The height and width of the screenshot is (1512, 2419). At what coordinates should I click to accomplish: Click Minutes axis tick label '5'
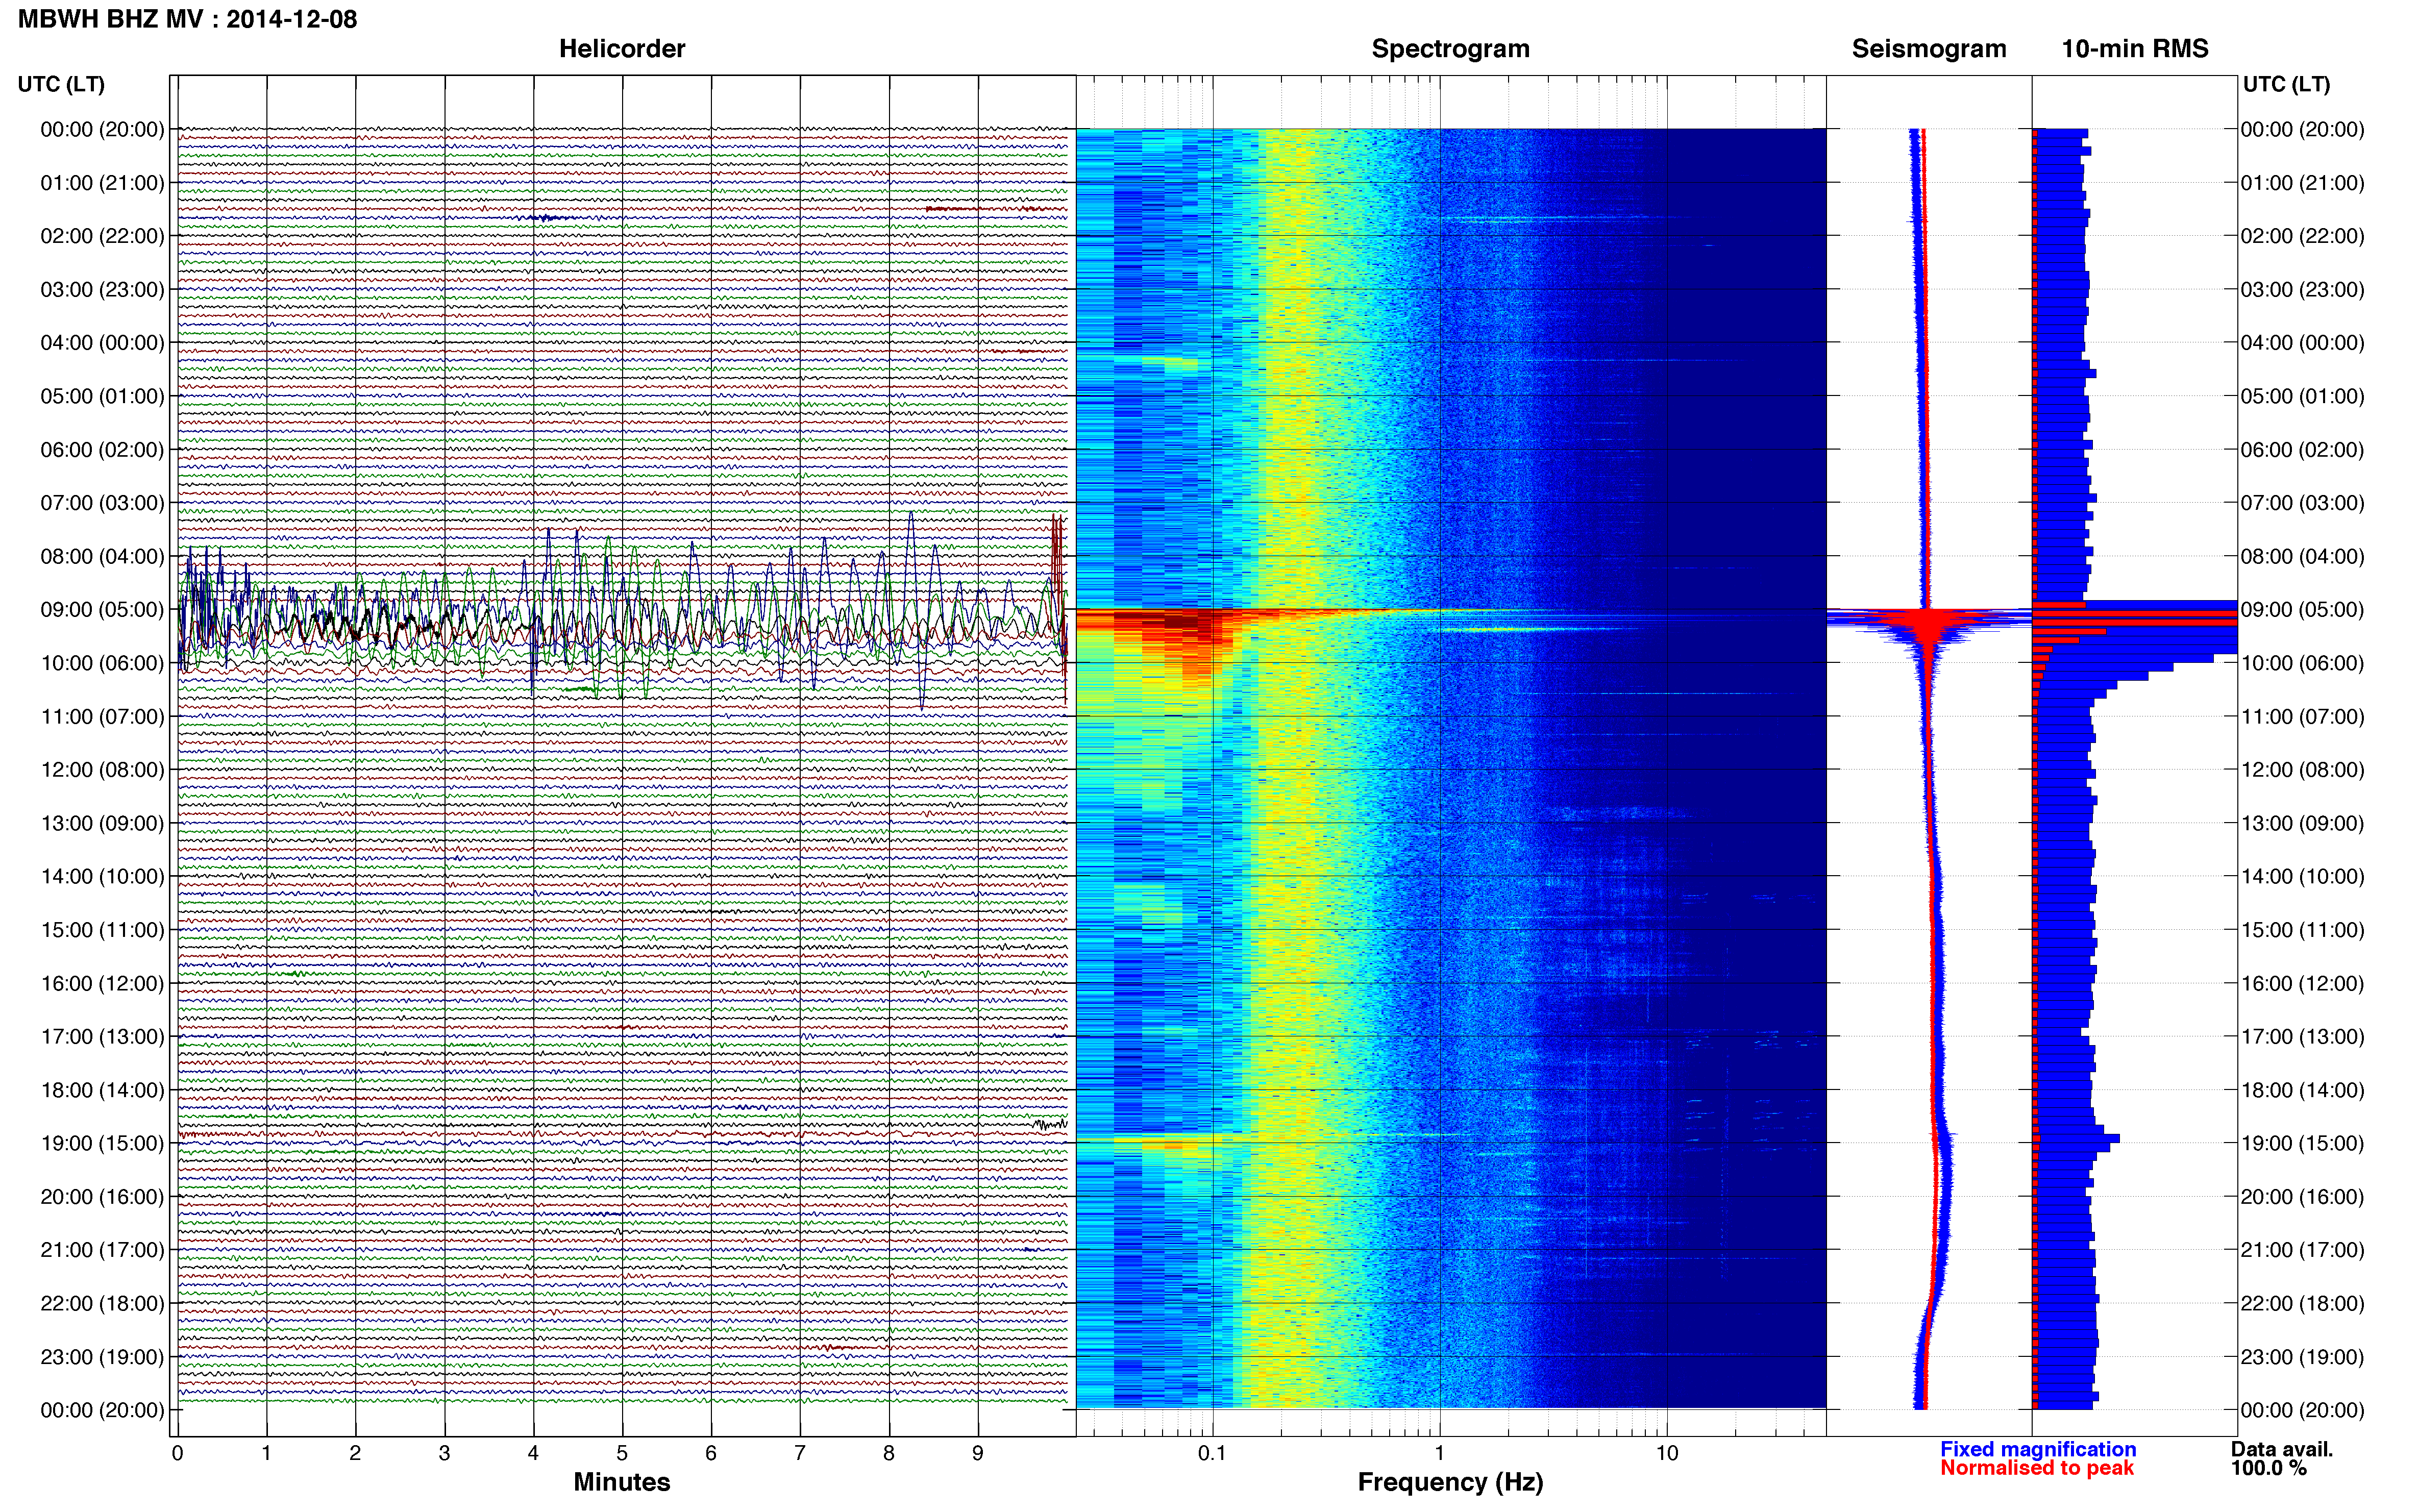[x=622, y=1453]
